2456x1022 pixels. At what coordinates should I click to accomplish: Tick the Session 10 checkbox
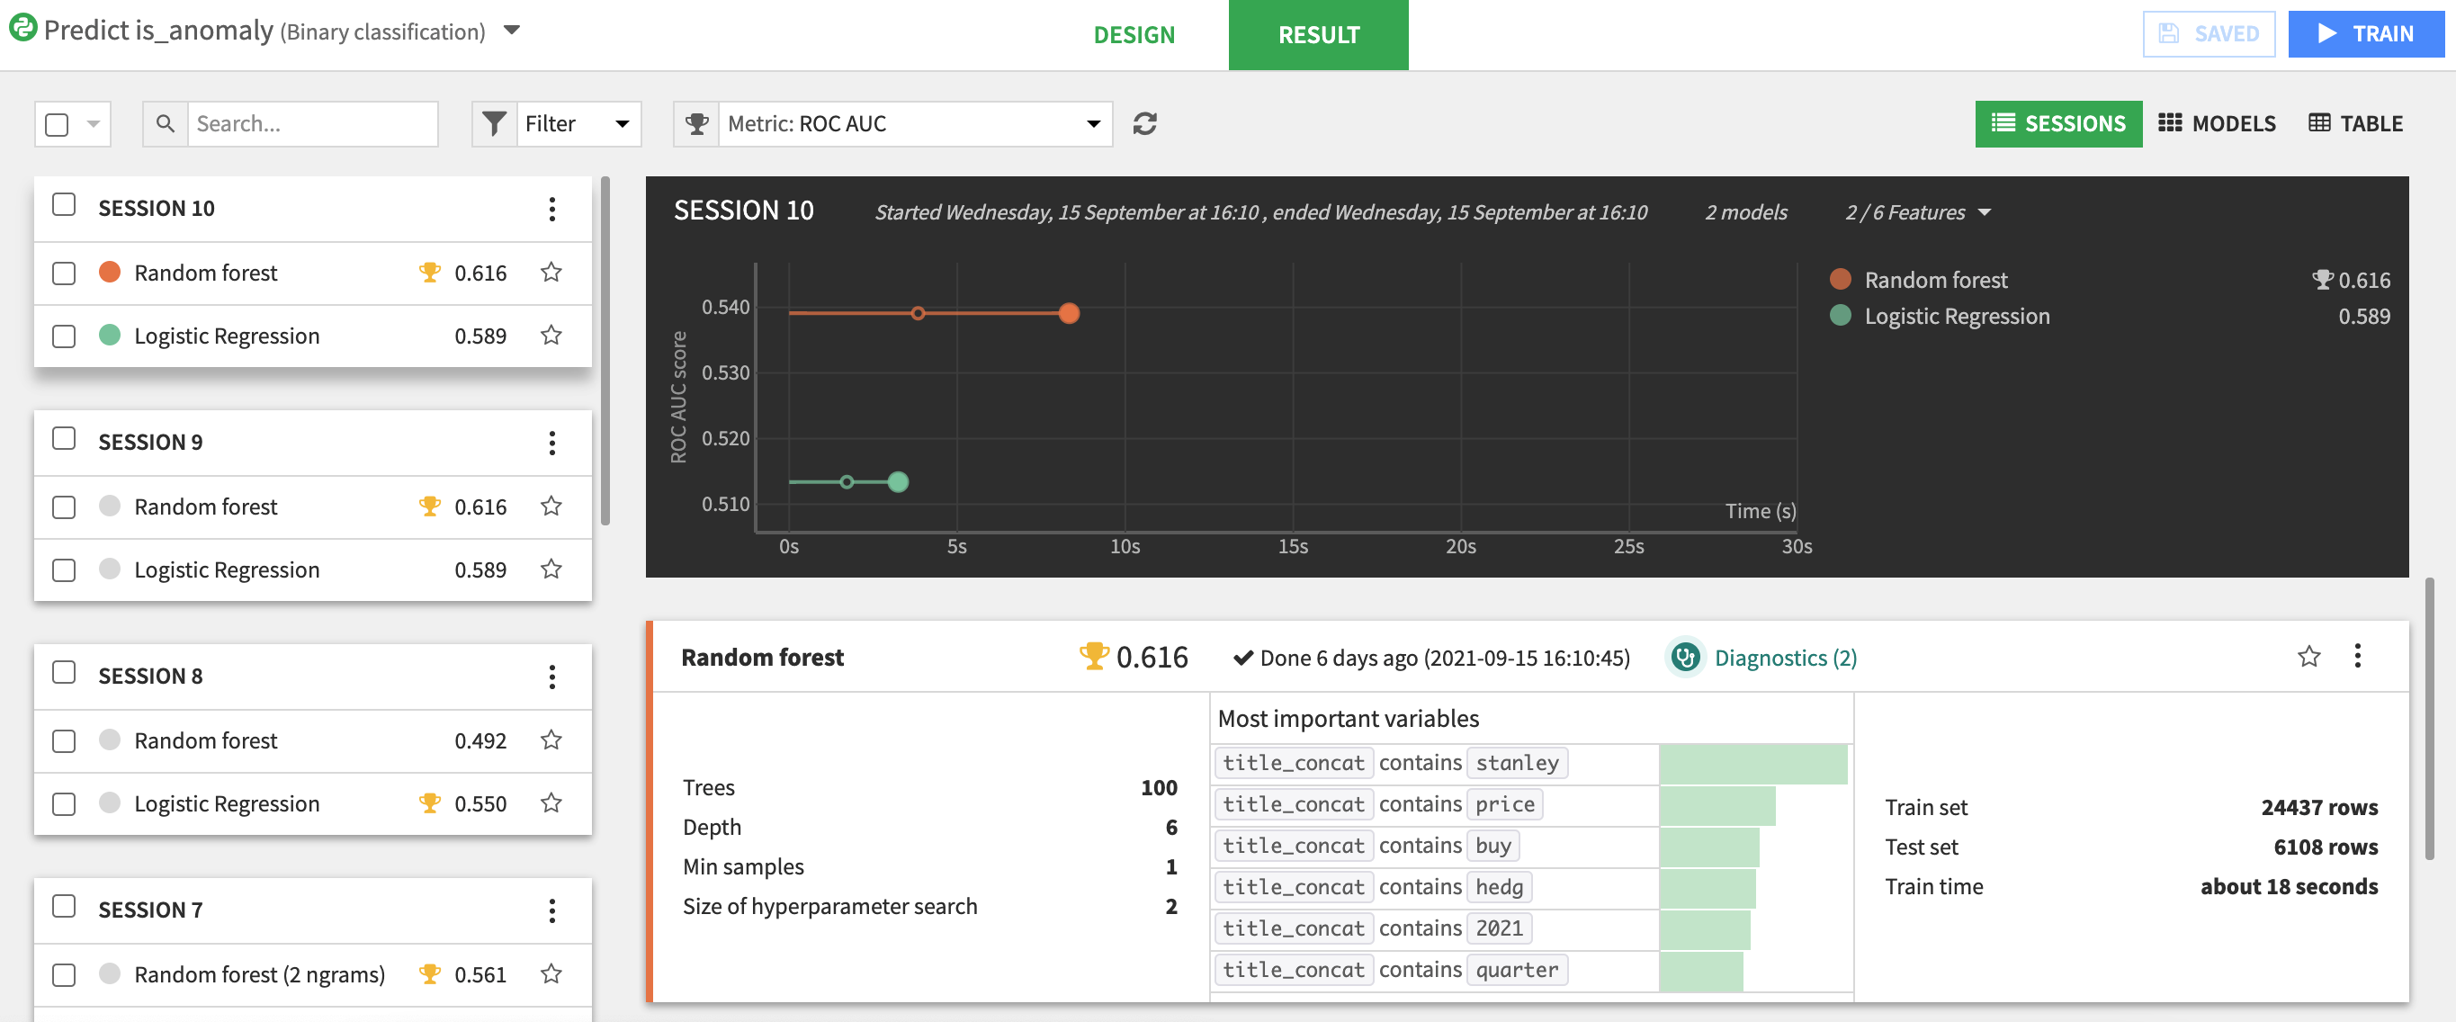(x=64, y=205)
